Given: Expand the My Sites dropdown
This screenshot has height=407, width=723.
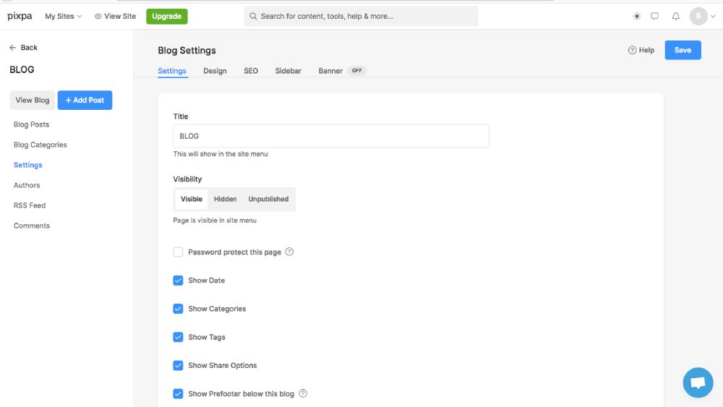Looking at the screenshot, I should coord(64,16).
